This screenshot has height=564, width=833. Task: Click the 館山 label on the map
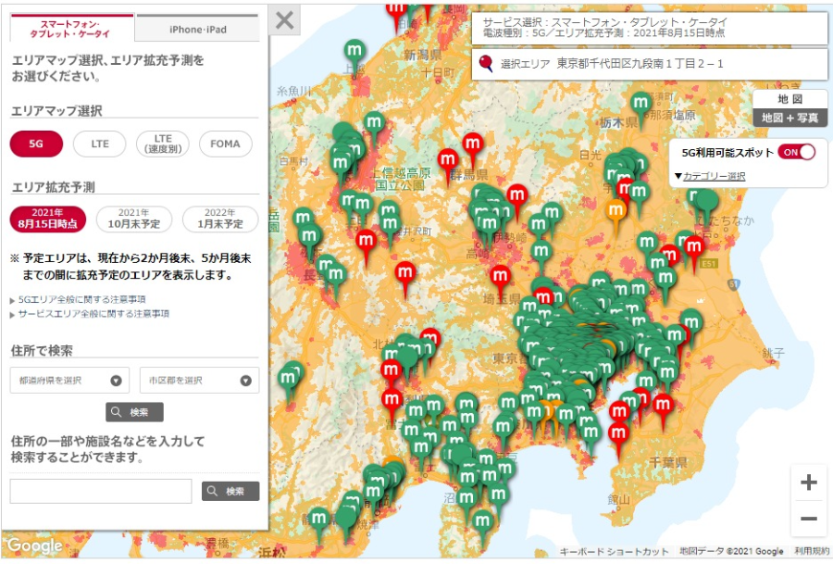(619, 500)
